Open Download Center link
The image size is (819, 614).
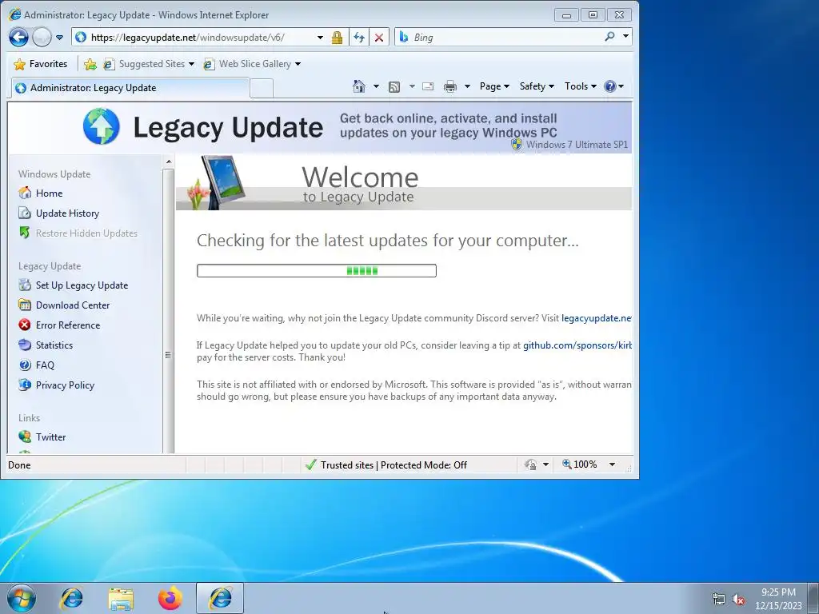tap(73, 305)
